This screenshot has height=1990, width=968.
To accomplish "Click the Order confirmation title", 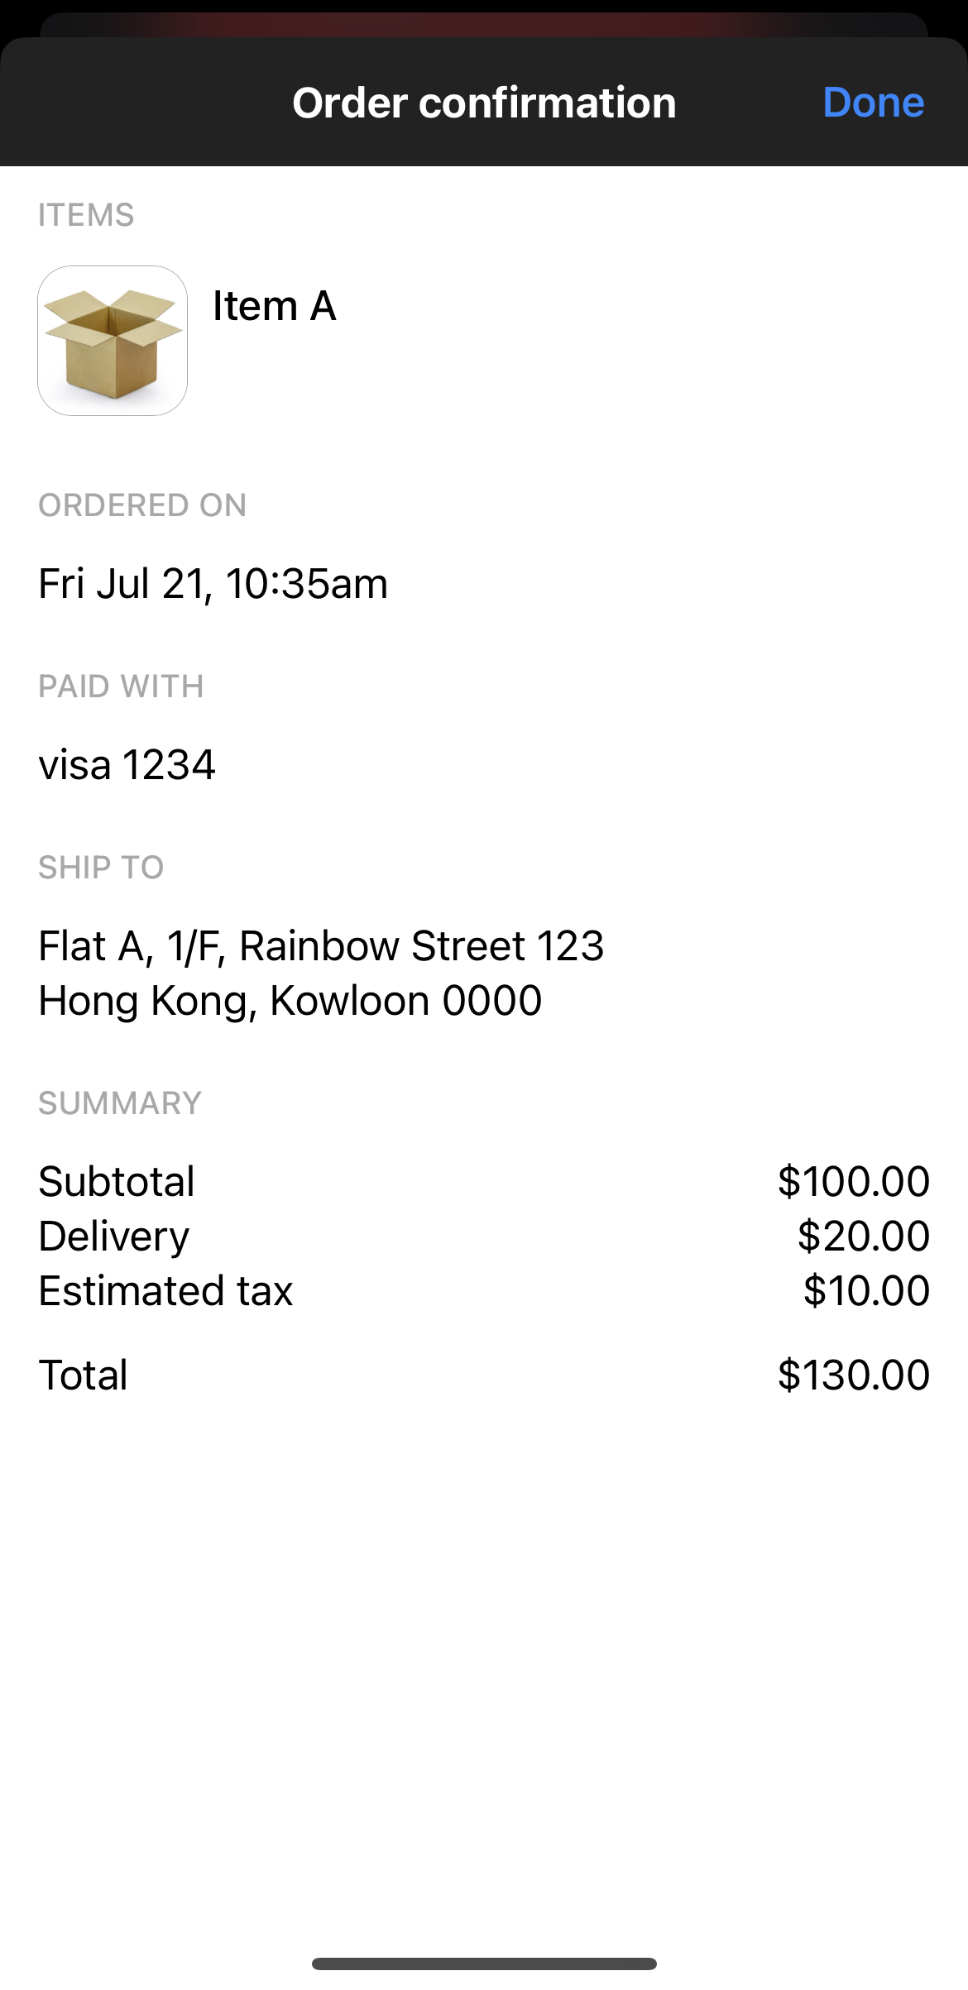I will pyautogui.click(x=484, y=103).
